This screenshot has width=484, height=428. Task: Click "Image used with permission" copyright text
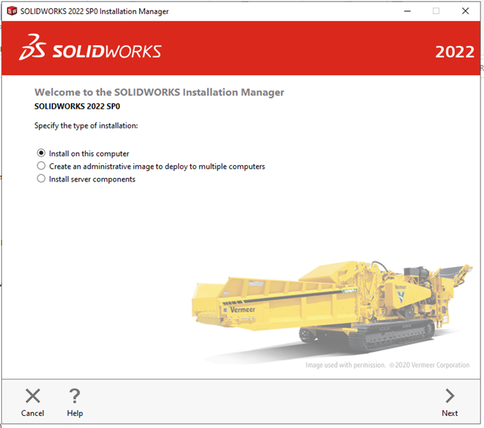[387, 365]
